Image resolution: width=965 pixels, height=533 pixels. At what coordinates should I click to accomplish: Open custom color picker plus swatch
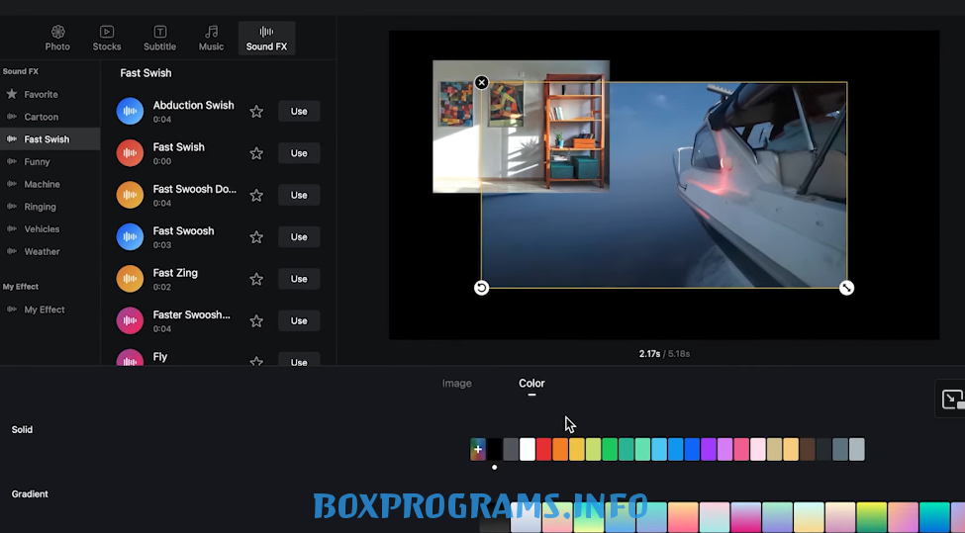click(x=478, y=450)
